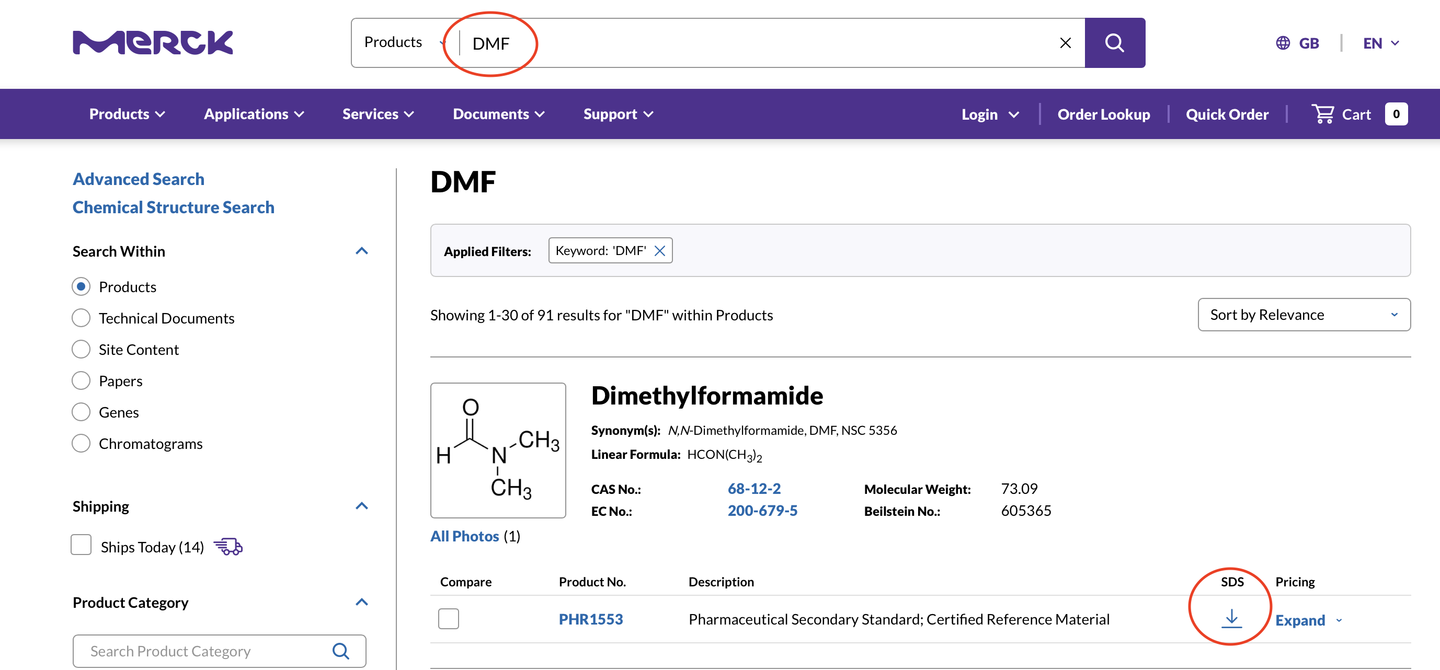Download the SDS for PHR1553
The width and height of the screenshot is (1440, 670).
(x=1231, y=618)
